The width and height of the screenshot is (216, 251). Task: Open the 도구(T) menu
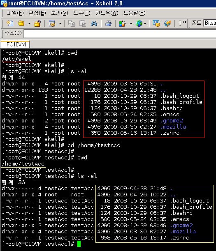pos(82,13)
